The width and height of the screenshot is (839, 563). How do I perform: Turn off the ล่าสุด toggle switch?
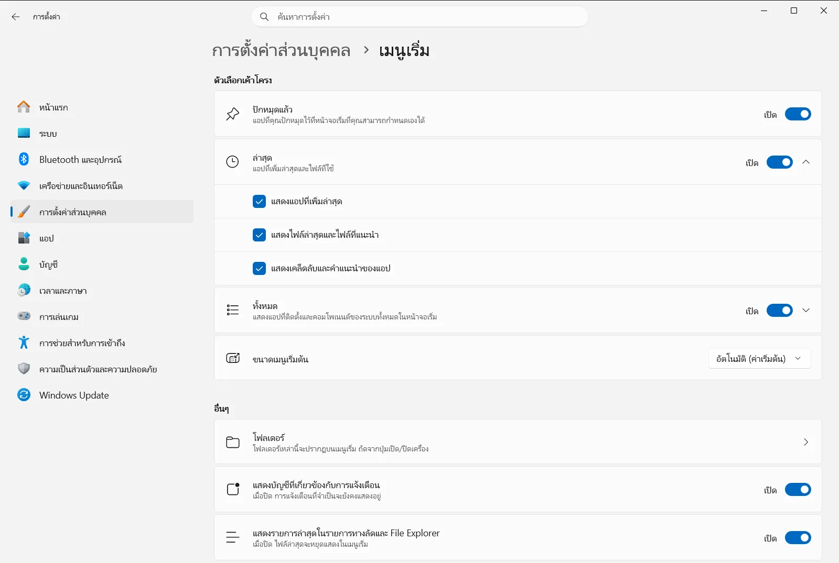779,162
